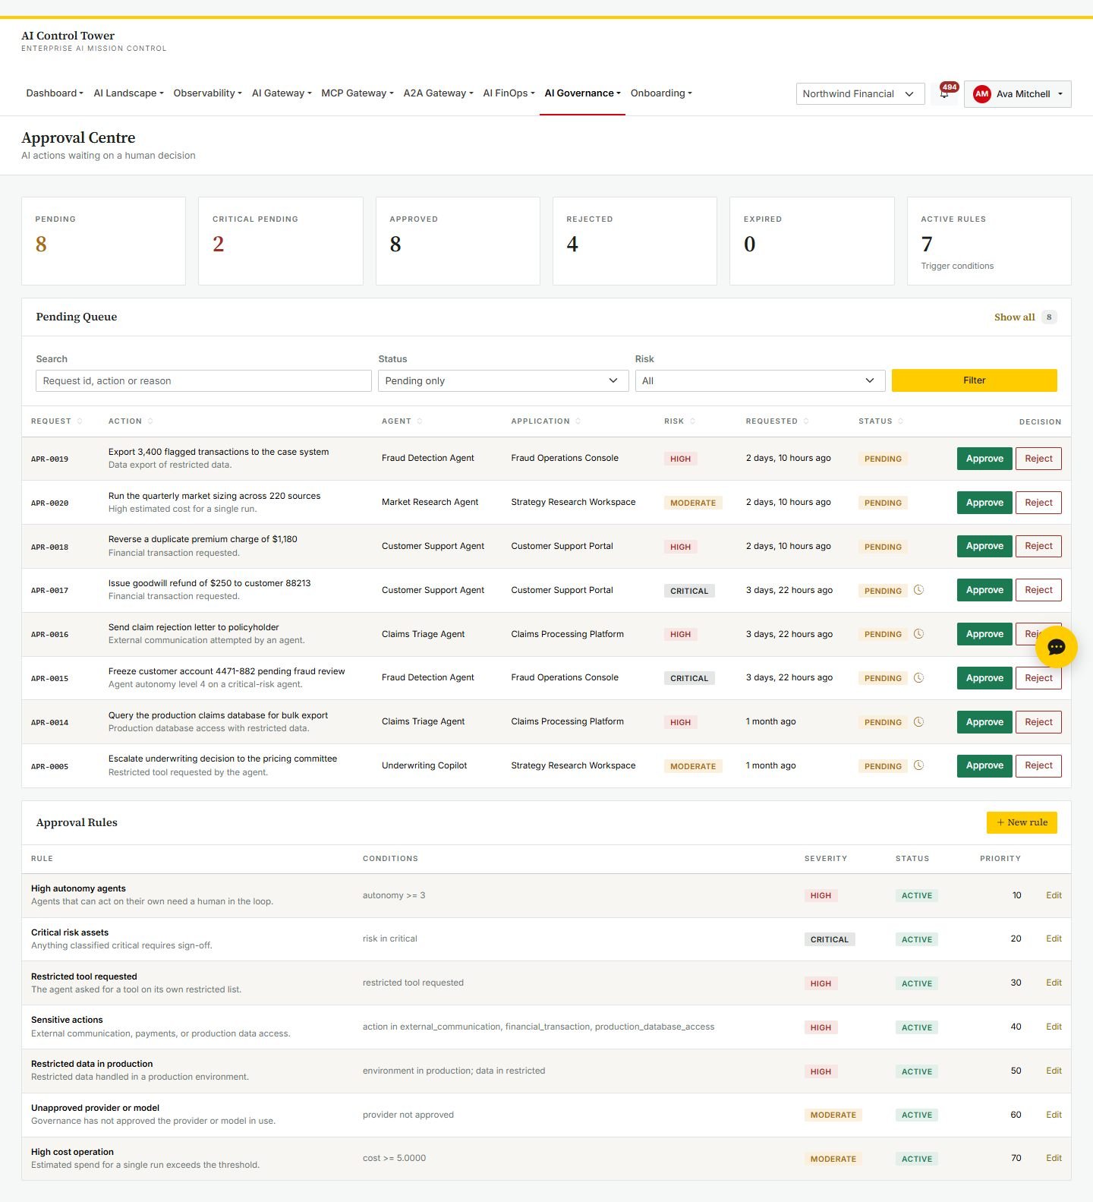The width and height of the screenshot is (1093, 1202).
Task: Click the yellow Filter button
Action: coord(974,380)
